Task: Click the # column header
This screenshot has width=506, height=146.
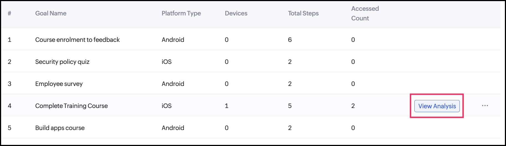Action: pyautogui.click(x=9, y=13)
